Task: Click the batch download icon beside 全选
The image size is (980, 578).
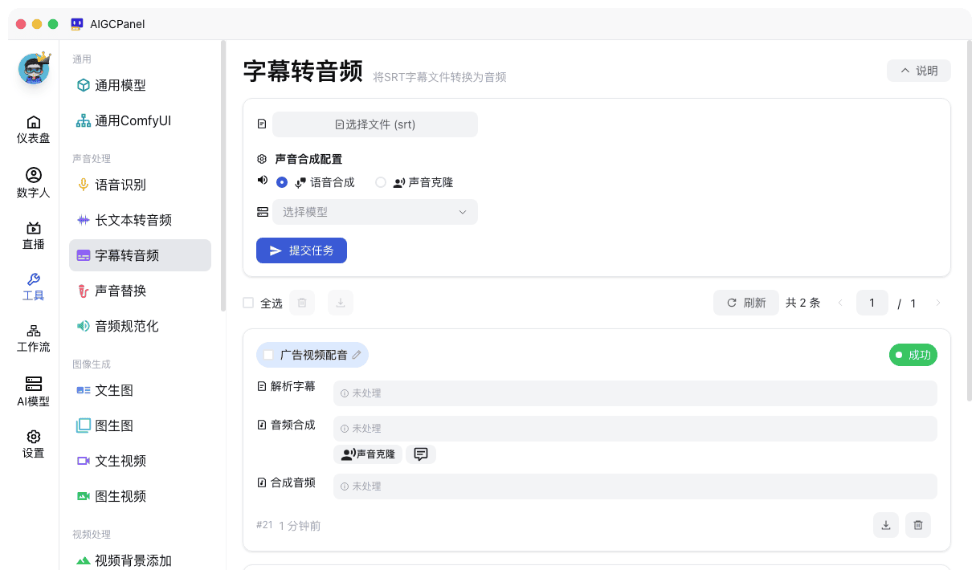Action: coord(341,303)
